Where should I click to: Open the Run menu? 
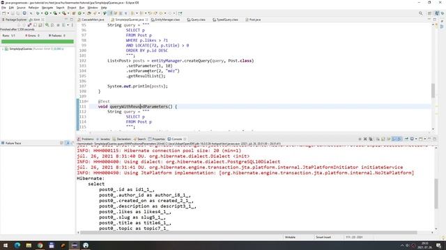pos(82,8)
